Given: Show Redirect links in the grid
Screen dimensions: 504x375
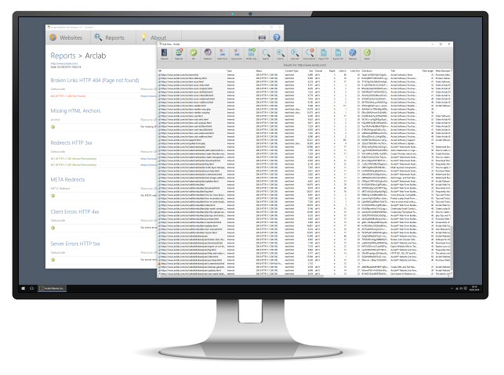Looking at the screenshot, I should tap(208, 53).
